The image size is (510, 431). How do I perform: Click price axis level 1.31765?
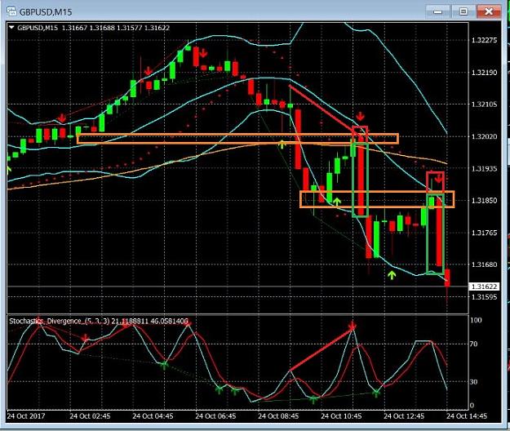(485, 233)
